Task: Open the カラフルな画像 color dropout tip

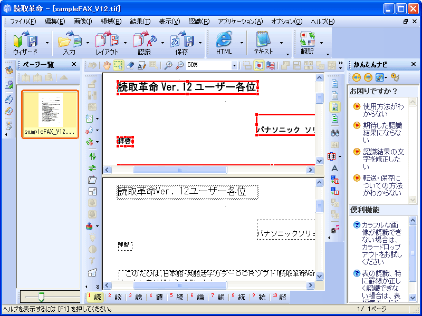Action: [x=381, y=243]
